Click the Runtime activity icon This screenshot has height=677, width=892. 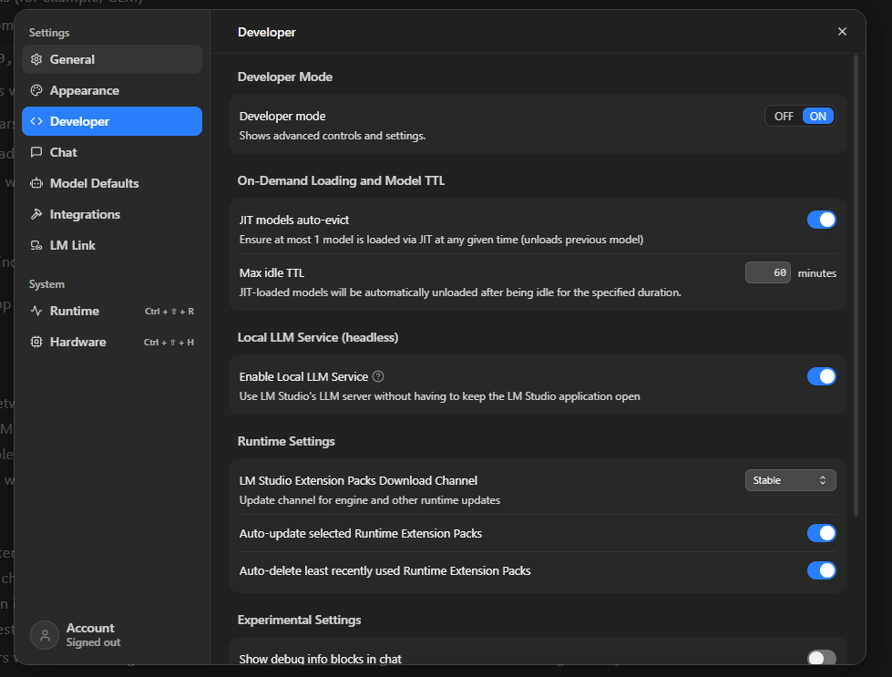[x=36, y=311]
